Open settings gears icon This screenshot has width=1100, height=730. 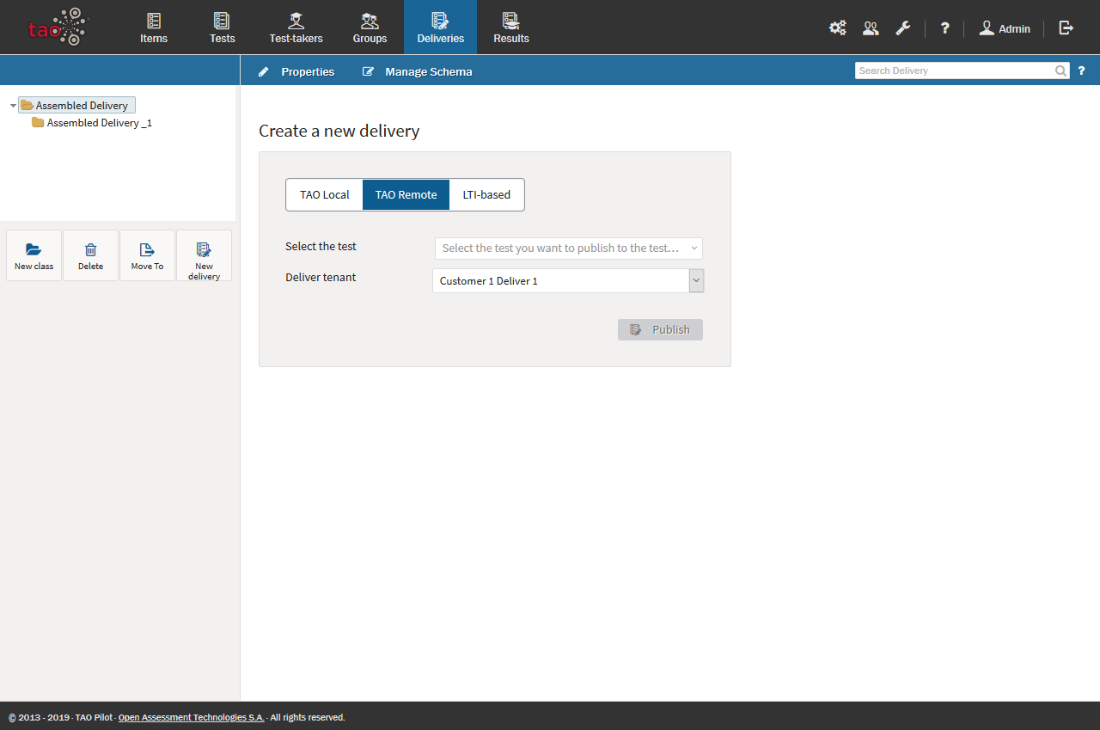837,28
